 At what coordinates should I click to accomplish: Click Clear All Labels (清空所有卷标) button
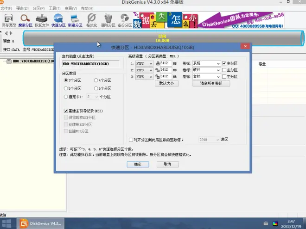(211, 83)
